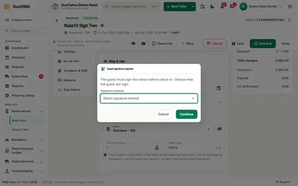298x186 pixels.
Task: Expand the Guest Account Ledger module
Action: [41, 151]
